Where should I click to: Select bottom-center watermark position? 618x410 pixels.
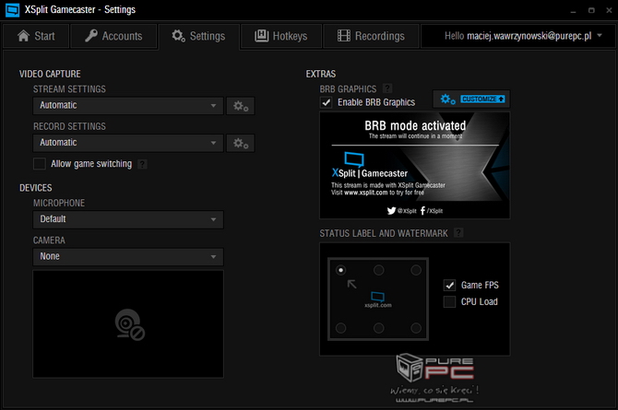[379, 328]
